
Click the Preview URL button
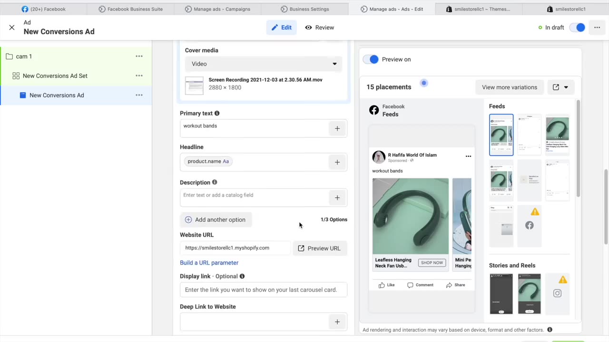320,248
